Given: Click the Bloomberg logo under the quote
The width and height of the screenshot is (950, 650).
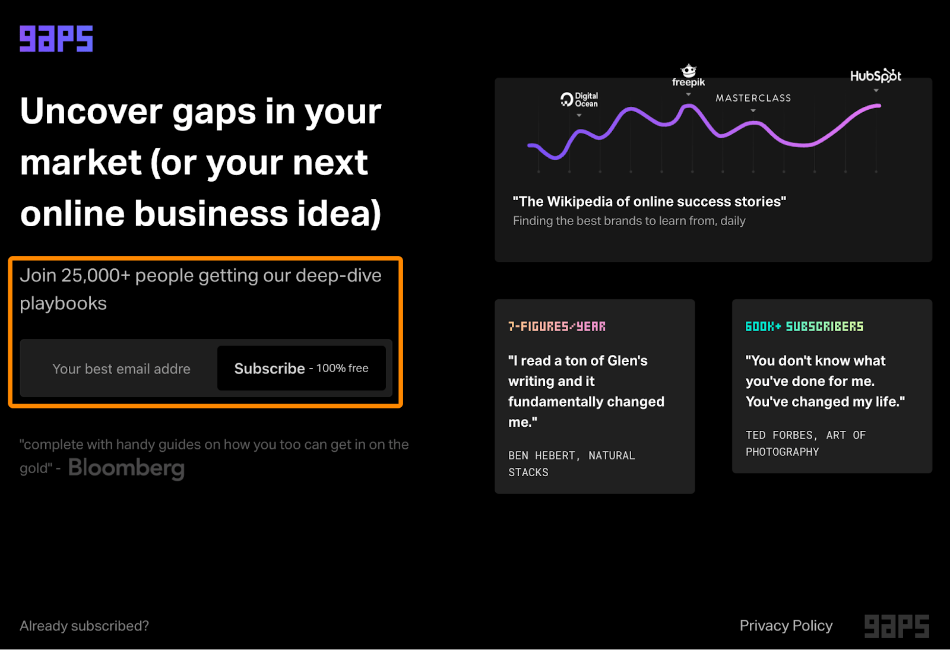Looking at the screenshot, I should [126, 468].
